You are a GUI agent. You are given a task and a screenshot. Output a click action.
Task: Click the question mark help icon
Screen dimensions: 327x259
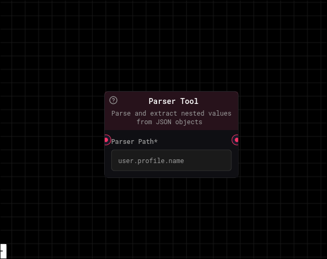click(x=113, y=100)
